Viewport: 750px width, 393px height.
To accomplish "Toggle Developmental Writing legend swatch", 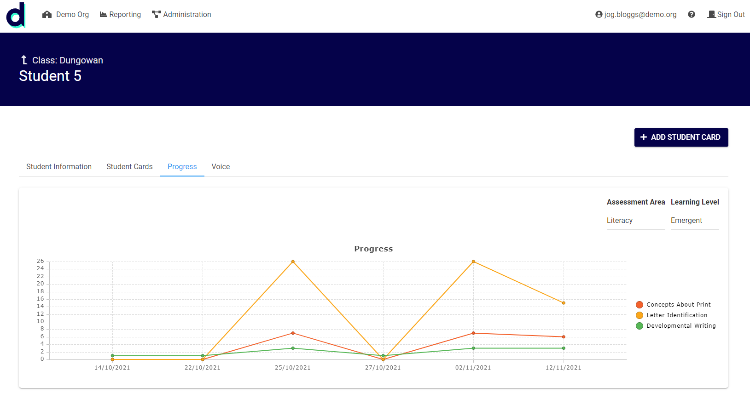I will [x=640, y=326].
